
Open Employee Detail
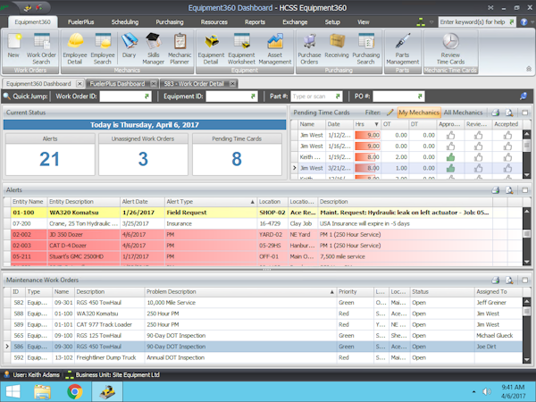tap(75, 49)
